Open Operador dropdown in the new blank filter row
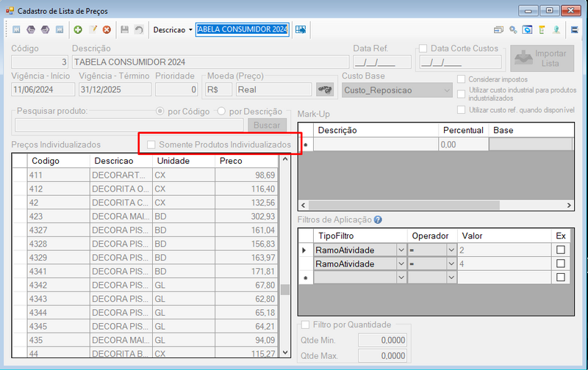 click(451, 277)
